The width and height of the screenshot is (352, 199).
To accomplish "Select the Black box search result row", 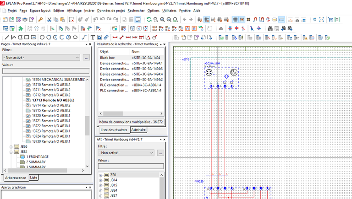I will click(132, 58).
